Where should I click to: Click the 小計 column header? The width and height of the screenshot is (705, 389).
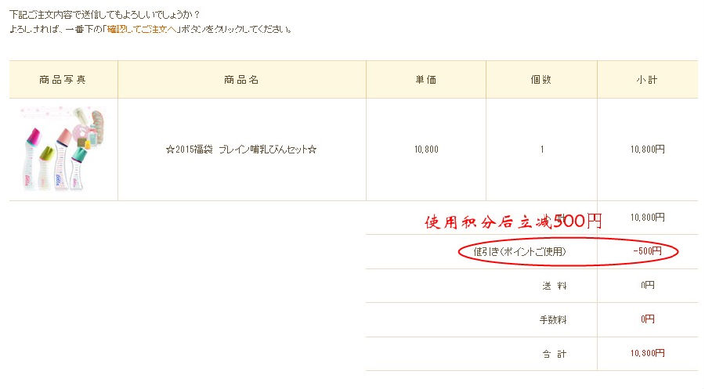[647, 80]
